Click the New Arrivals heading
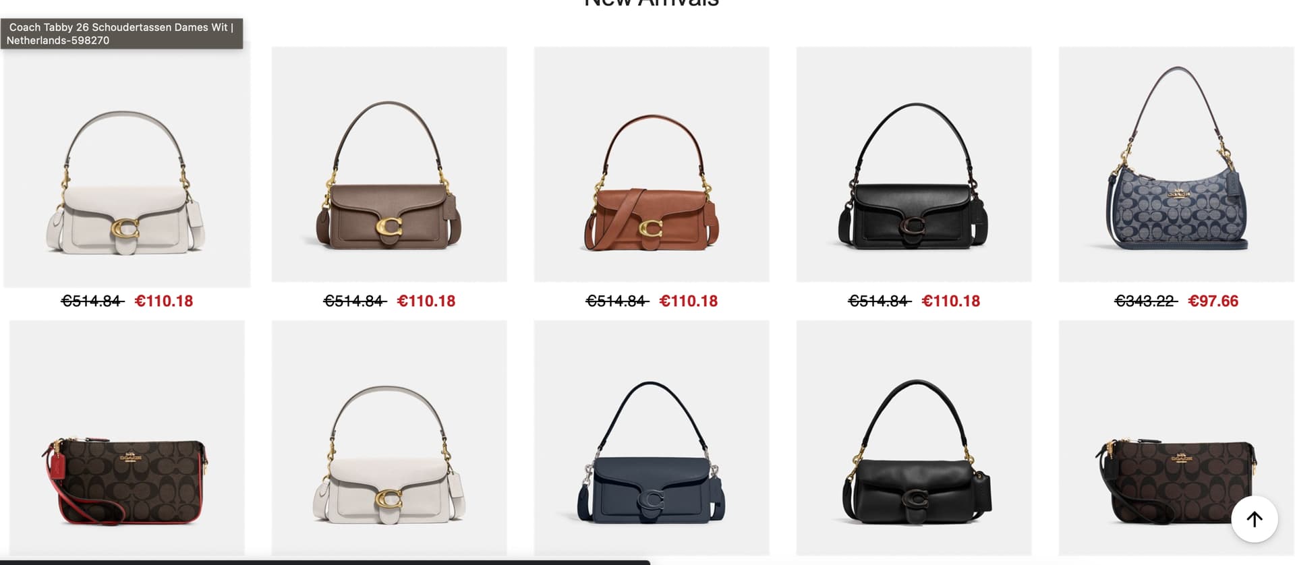1295x565 pixels. click(x=652, y=3)
